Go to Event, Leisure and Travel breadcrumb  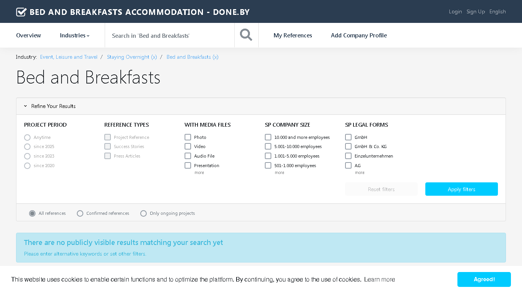click(69, 57)
